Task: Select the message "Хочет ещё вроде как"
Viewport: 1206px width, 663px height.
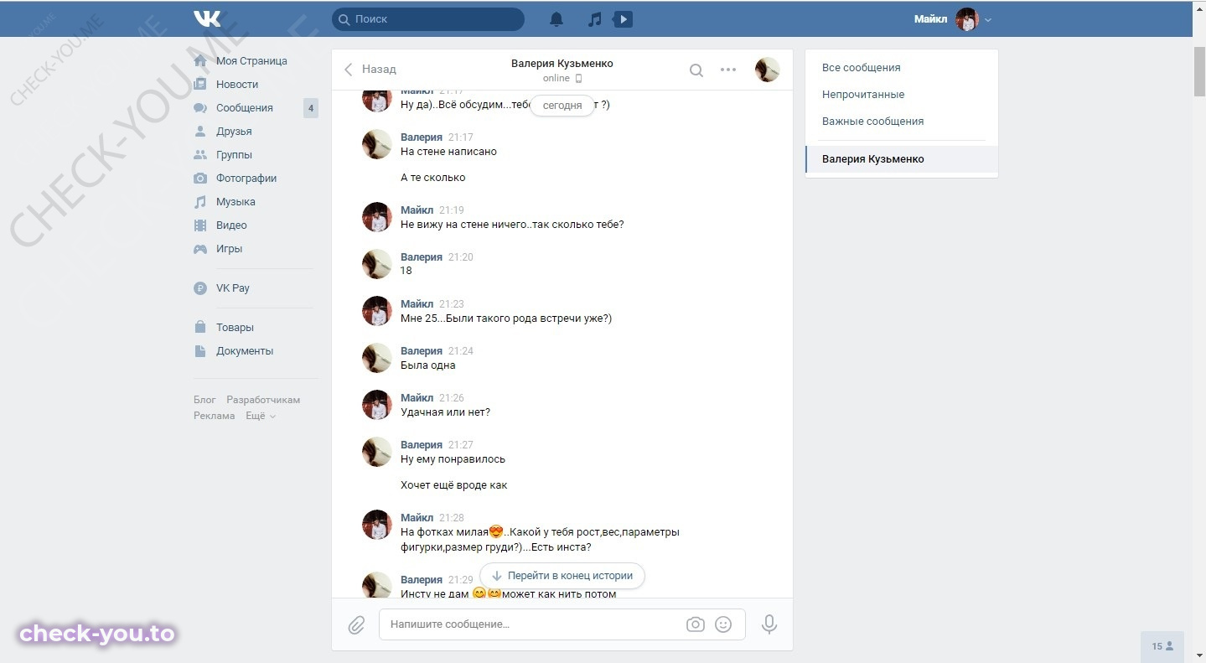Action: [453, 485]
